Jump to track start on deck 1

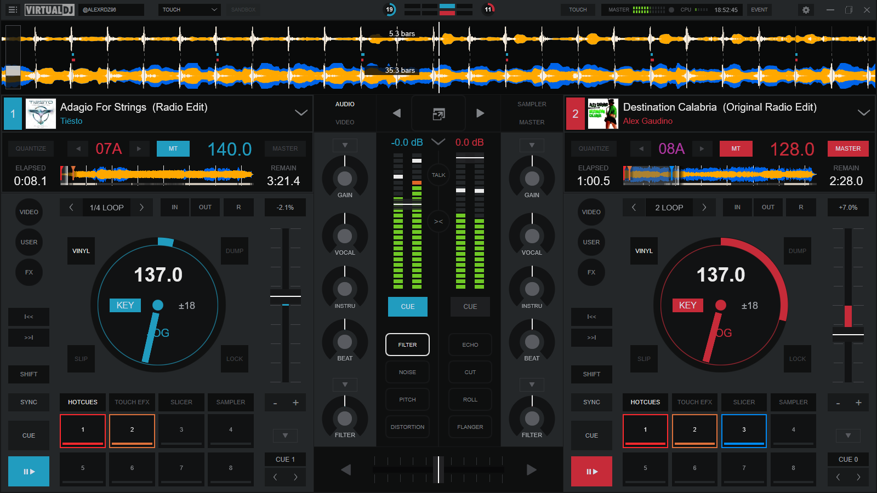pyautogui.click(x=29, y=317)
